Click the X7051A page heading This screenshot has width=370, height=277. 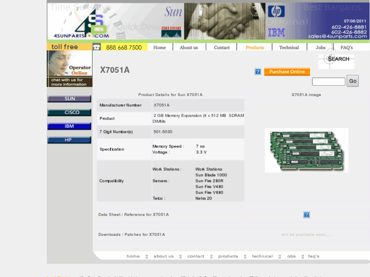tap(115, 70)
